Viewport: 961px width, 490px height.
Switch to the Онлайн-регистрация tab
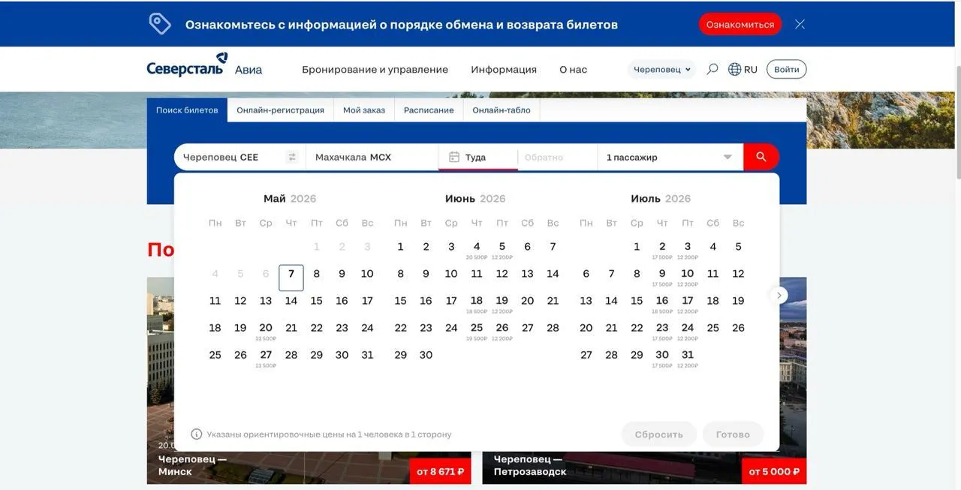(280, 110)
